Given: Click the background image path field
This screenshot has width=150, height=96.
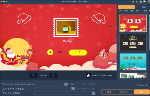Looking at the screenshot, I should [53, 89].
